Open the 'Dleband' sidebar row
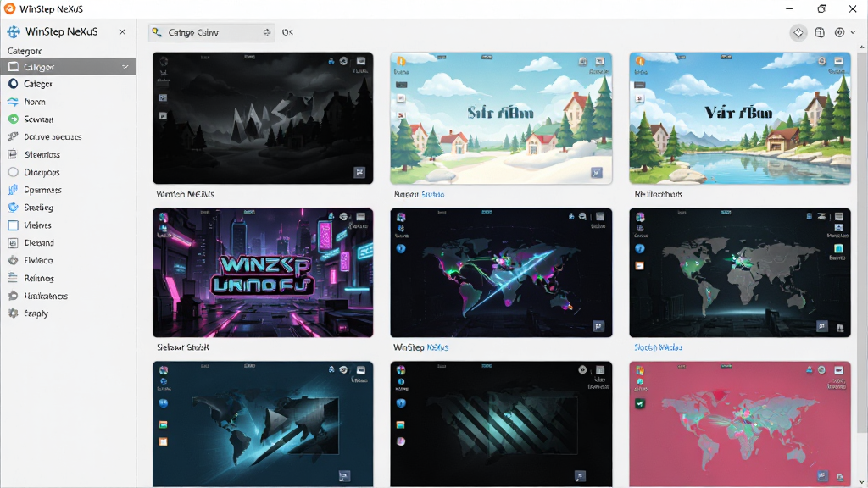The image size is (868, 488). pos(68,243)
